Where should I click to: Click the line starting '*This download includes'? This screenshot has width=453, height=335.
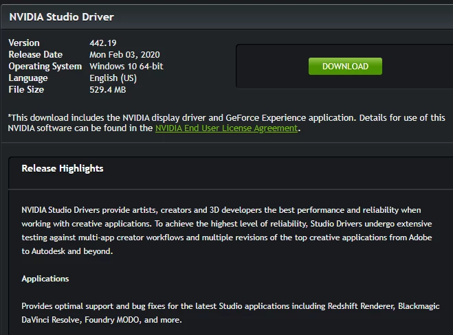(x=227, y=117)
